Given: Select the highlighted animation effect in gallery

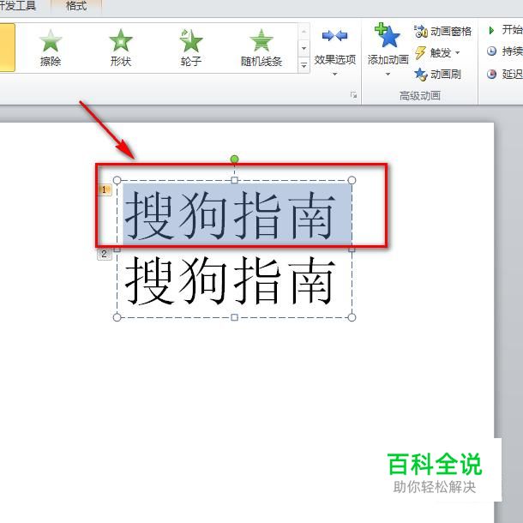Looking at the screenshot, I should point(8,47).
